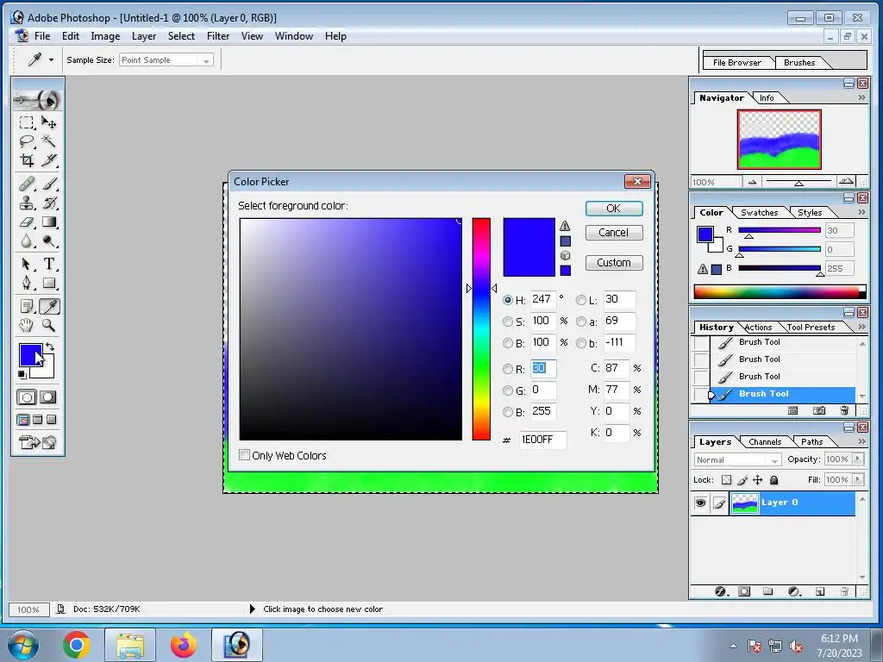This screenshot has width=883, height=662.
Task: Select the S saturation radio button
Action: [x=507, y=322]
